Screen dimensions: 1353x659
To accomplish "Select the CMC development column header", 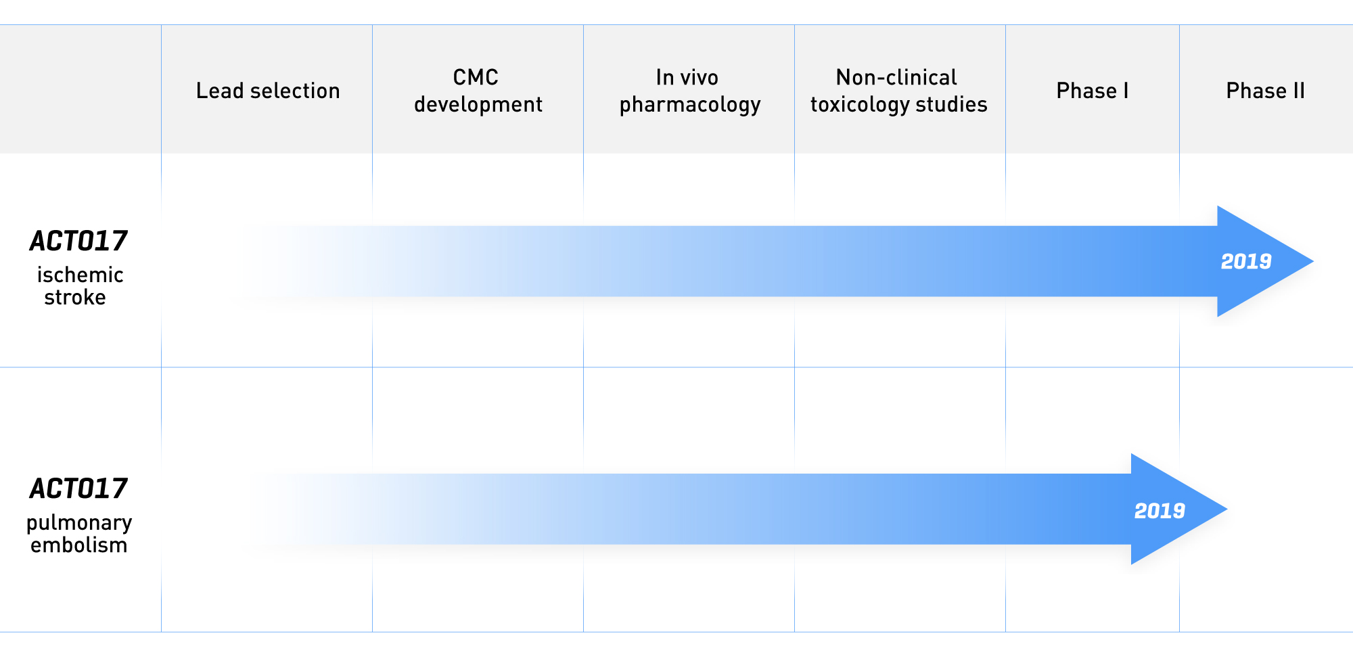I will tap(478, 91).
